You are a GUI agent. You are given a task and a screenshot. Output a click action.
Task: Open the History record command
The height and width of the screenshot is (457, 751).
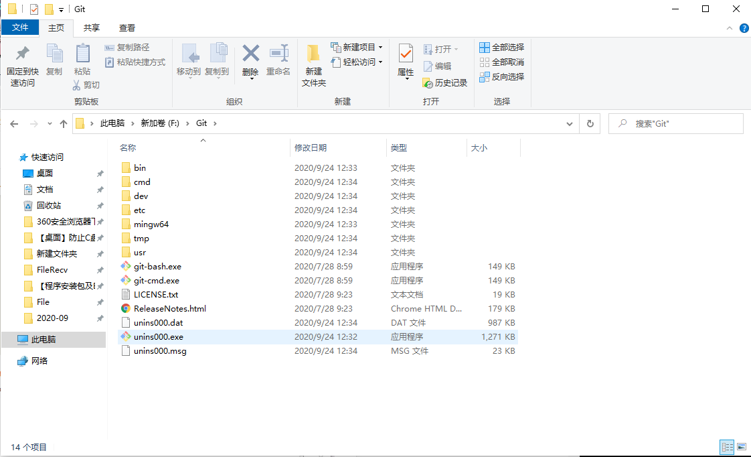445,83
